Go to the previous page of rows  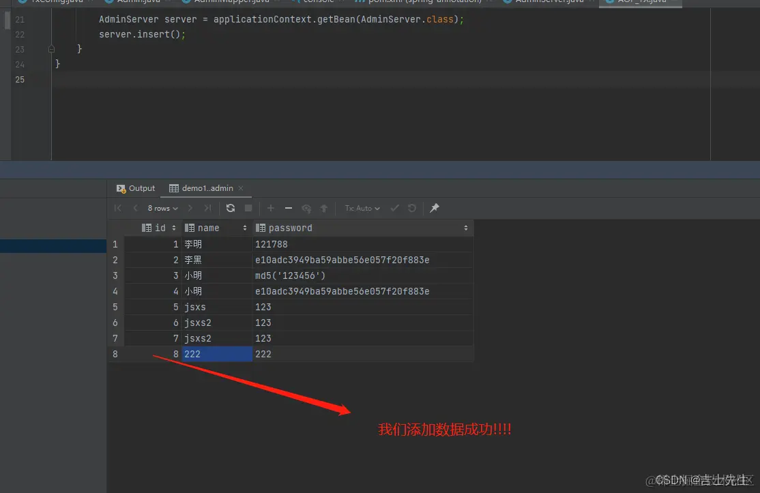tap(135, 208)
